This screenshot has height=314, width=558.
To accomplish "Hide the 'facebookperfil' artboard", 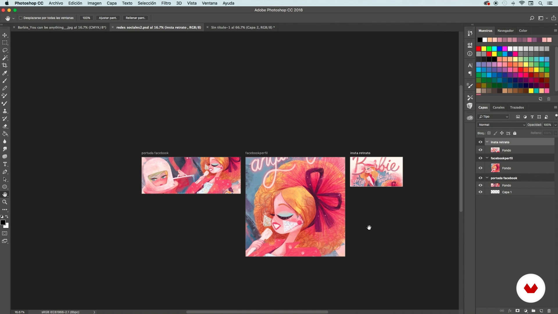I will coord(480,158).
